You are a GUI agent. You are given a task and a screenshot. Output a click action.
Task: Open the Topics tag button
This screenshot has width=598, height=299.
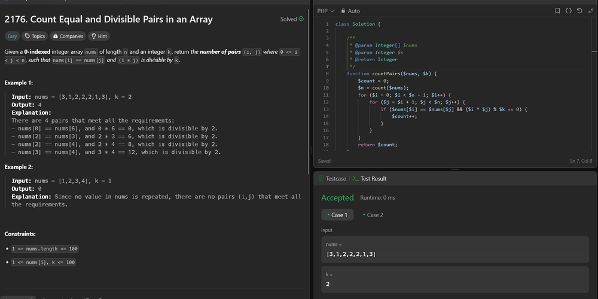[x=35, y=36]
